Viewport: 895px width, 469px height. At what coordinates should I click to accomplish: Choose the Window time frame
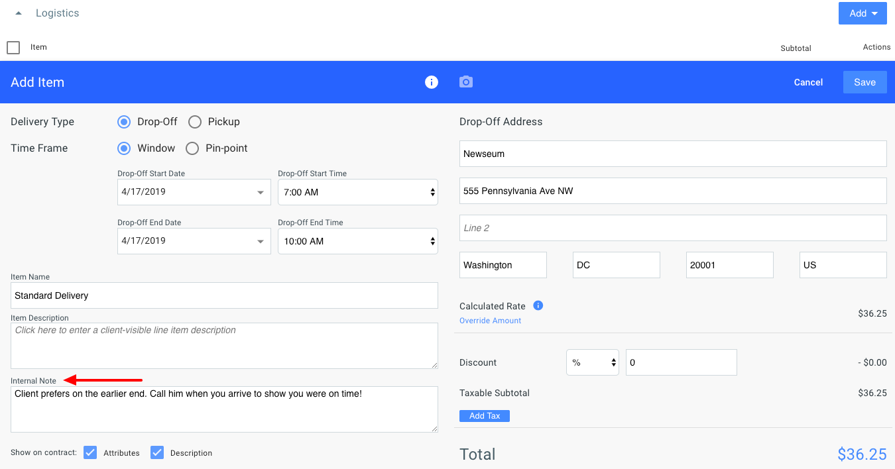pos(124,148)
